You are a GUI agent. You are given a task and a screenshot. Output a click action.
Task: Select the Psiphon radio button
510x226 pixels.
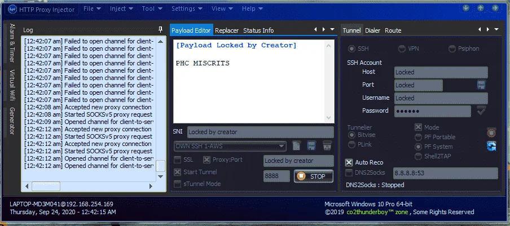(452, 48)
